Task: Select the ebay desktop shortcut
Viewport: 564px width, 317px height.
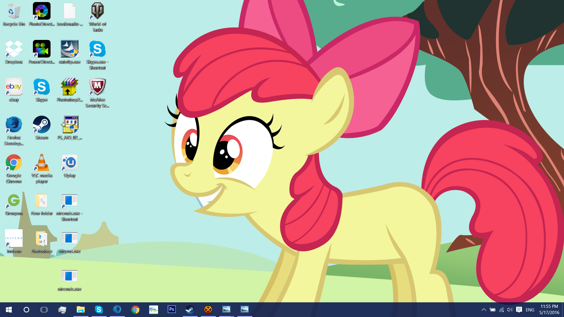Action: click(x=14, y=87)
